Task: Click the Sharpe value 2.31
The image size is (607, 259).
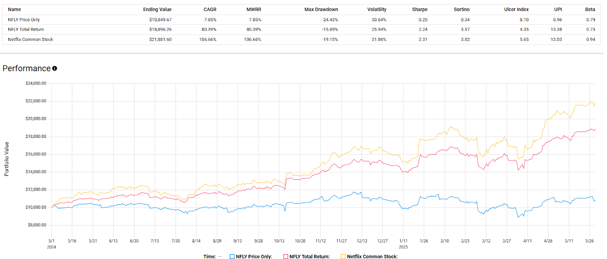Action: coord(423,39)
